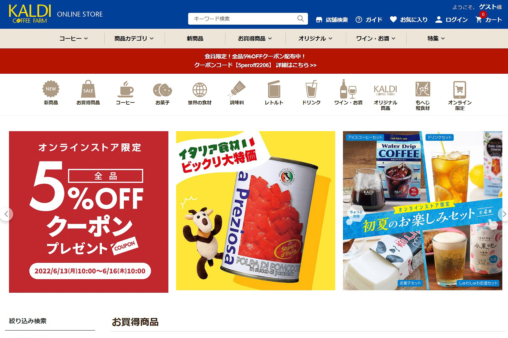Expand the 商品カテゴリ dropdown menu
Viewport: 508px width, 338px height.
coord(134,38)
